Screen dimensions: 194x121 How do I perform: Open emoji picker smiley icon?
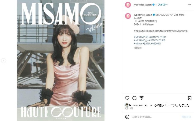[127, 117]
